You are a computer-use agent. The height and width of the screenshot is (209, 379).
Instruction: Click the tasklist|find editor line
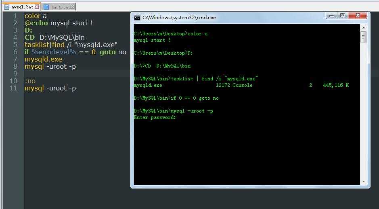[71, 45]
